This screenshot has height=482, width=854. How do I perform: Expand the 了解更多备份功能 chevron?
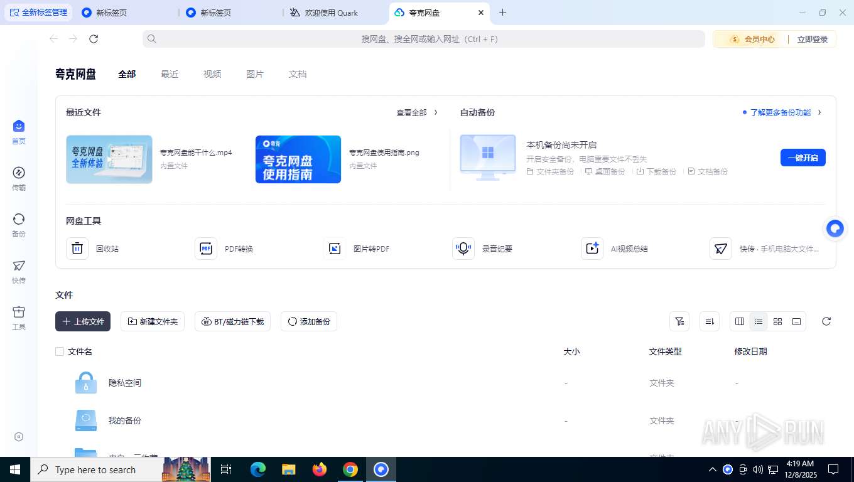(x=819, y=112)
